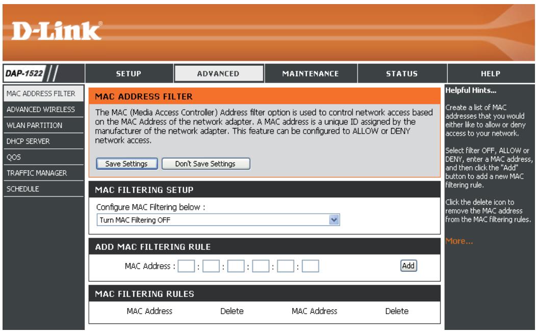Click the DAP-1522 model badge
This screenshot has height=332, width=536.
coord(24,73)
